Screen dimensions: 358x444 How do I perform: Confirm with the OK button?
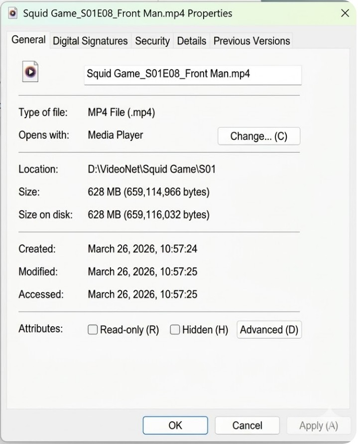pos(175,426)
